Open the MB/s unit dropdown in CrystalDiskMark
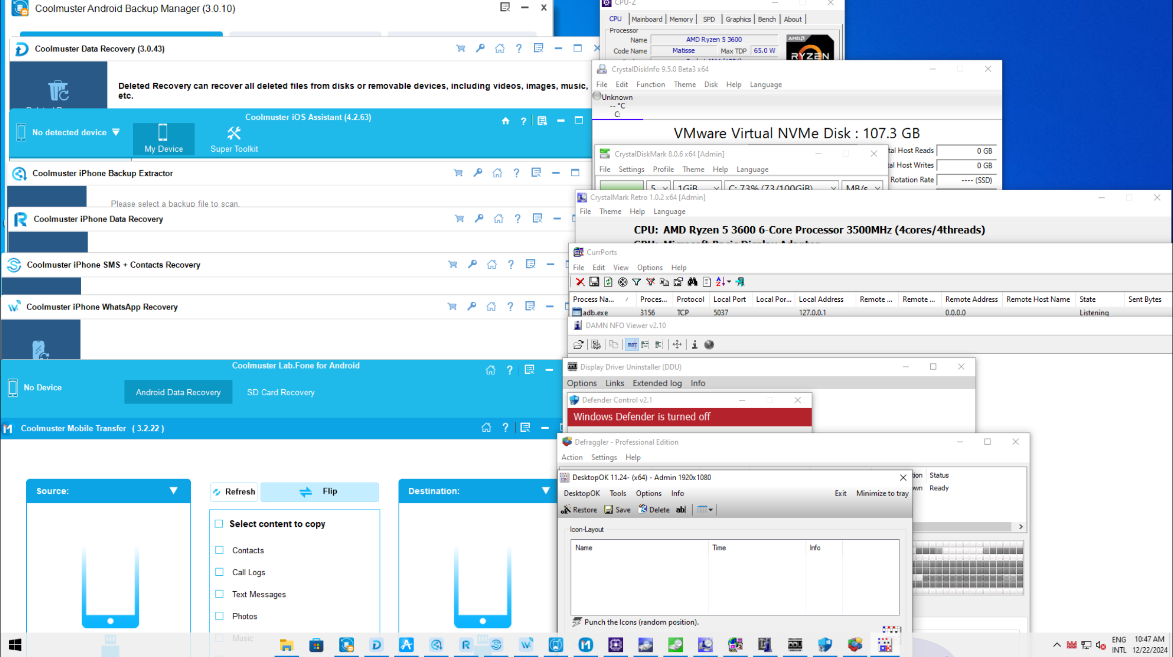The image size is (1173, 657). click(863, 187)
